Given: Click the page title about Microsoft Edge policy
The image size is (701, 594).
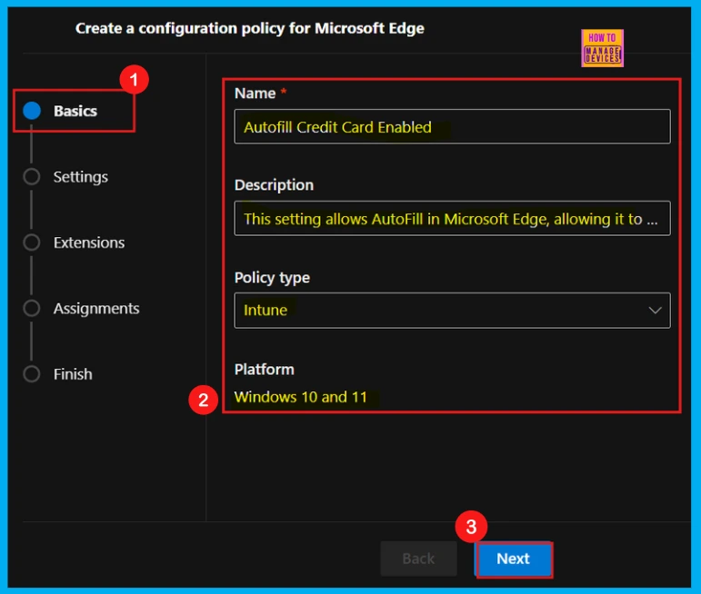Looking at the screenshot, I should pyautogui.click(x=249, y=28).
